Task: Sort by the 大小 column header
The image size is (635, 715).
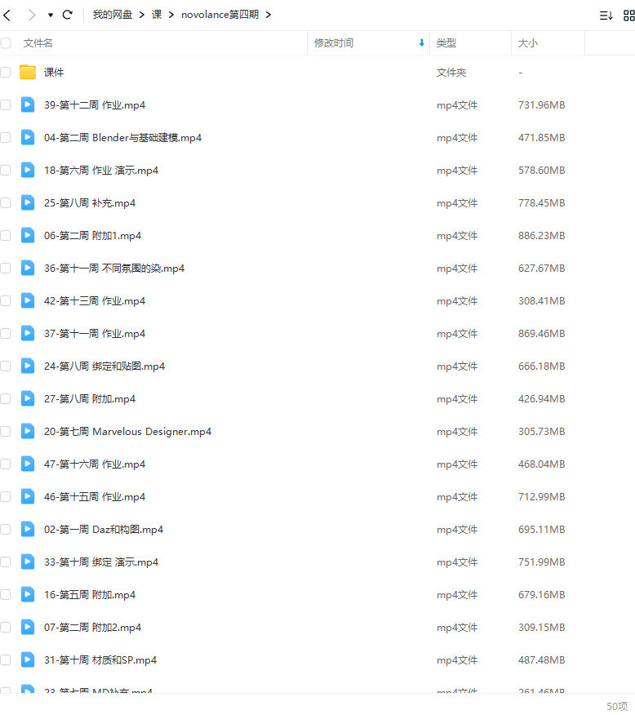Action: pyautogui.click(x=528, y=43)
